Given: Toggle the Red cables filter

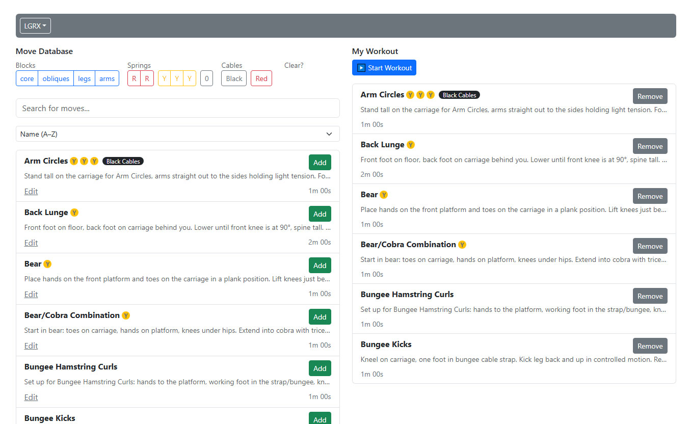Looking at the screenshot, I should (x=261, y=78).
